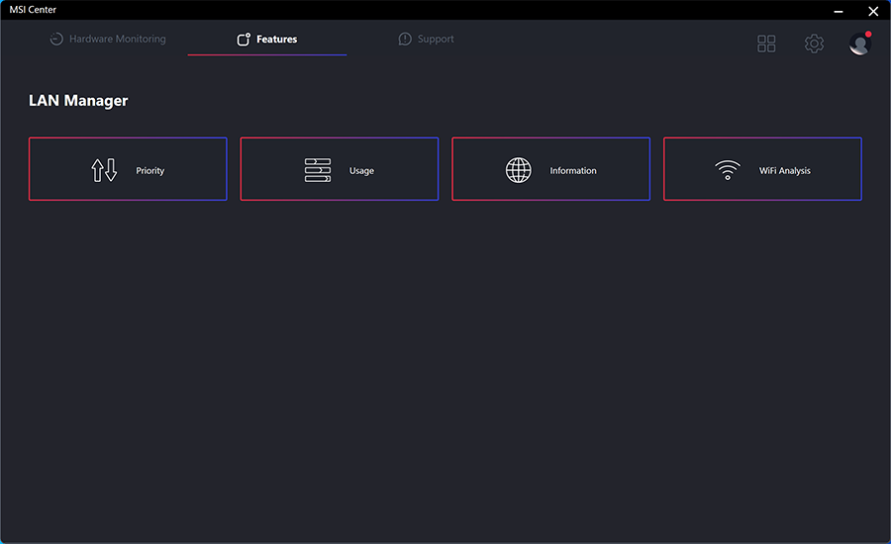Click the LAN Manager heading
The width and height of the screenshot is (891, 544).
pos(78,101)
